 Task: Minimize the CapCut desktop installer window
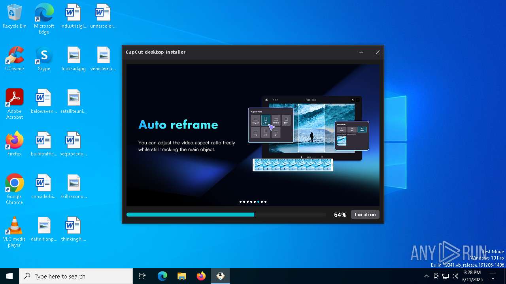(361, 52)
